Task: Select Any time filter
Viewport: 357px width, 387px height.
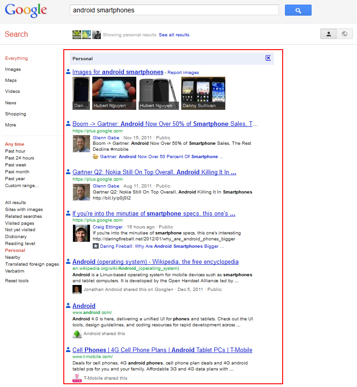Action: 15,144
